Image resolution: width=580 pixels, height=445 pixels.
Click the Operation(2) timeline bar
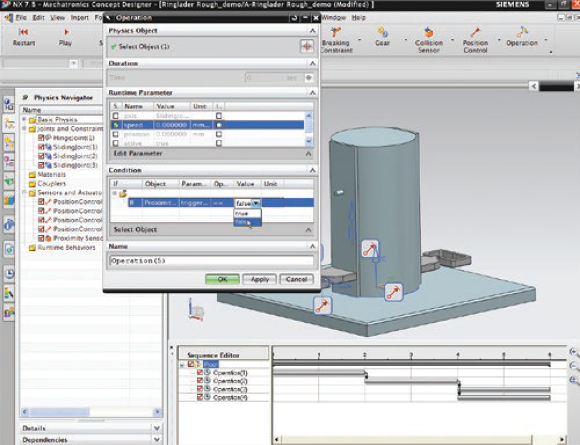pyautogui.click(x=411, y=381)
